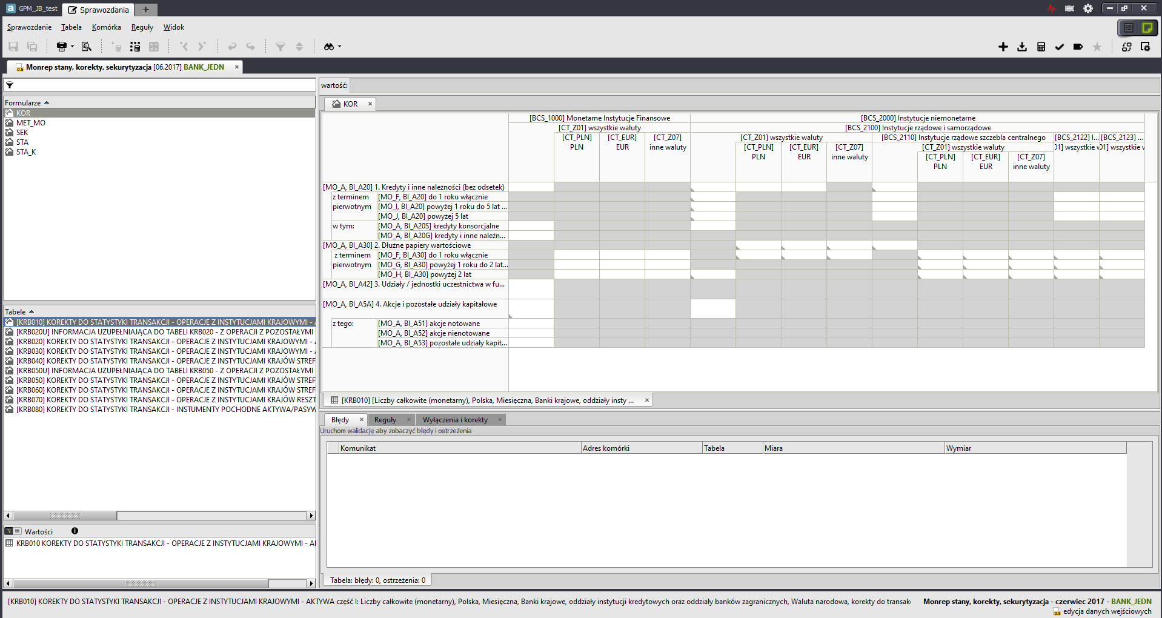
Task: Click the Wymiar column header
Action: click(1035, 448)
